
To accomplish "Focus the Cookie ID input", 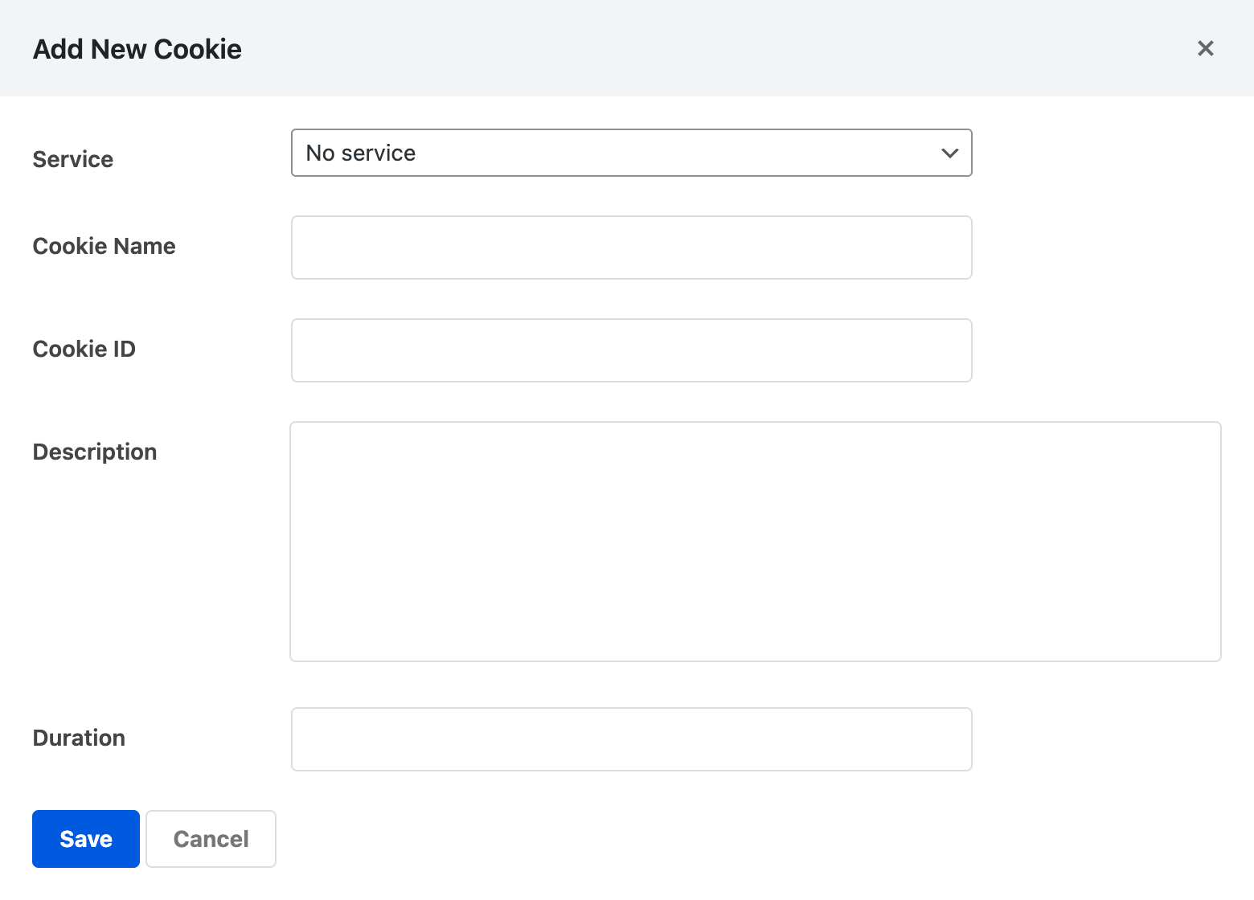I will [x=632, y=350].
